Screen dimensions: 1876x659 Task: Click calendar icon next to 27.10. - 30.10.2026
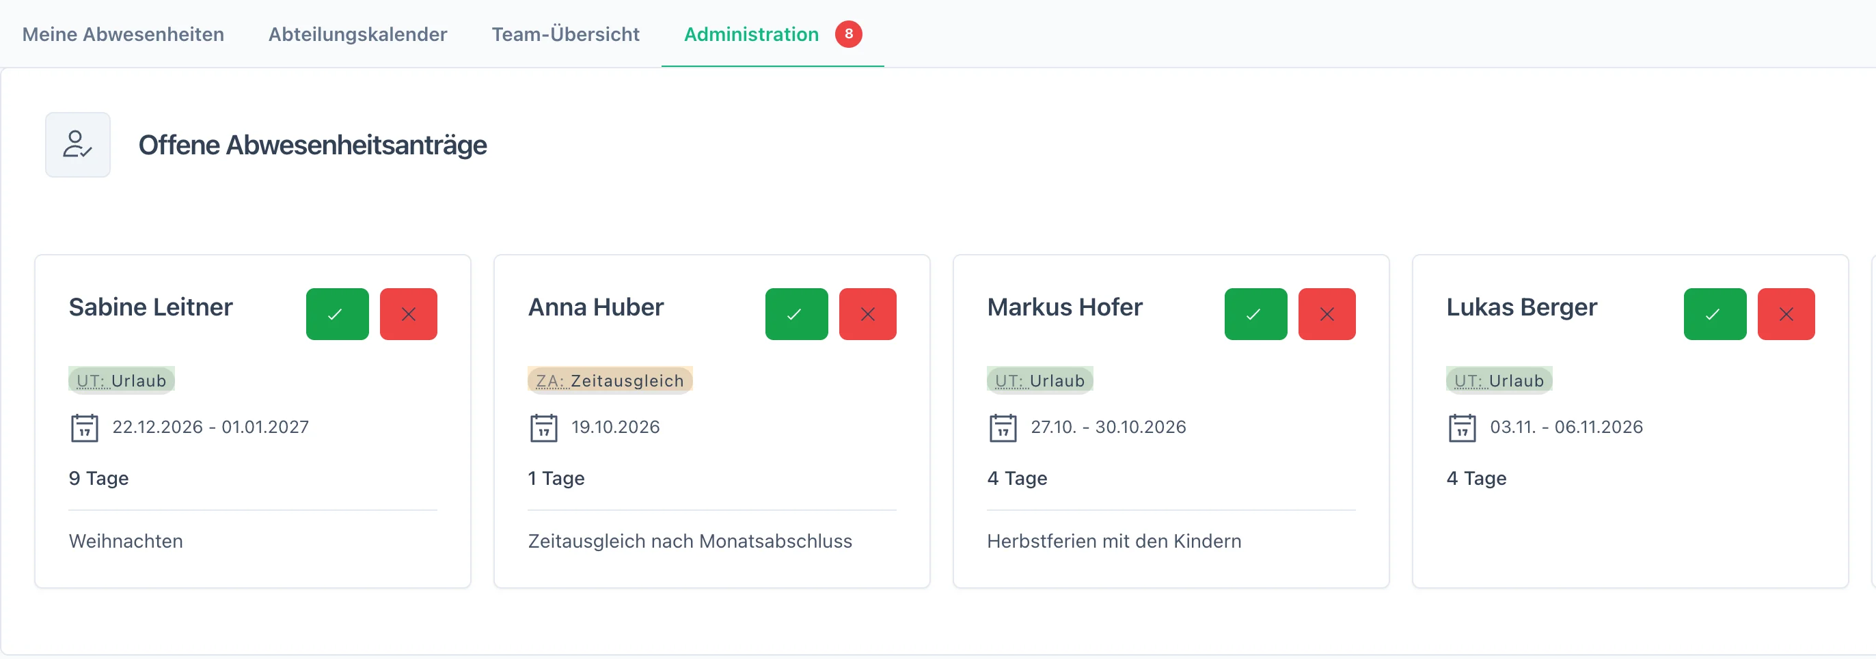(x=1003, y=427)
